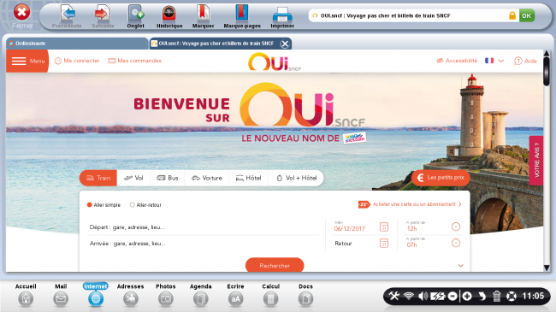Select the Vol + Hôtel tab
Viewport: 556px width, 312px height.
click(296, 178)
